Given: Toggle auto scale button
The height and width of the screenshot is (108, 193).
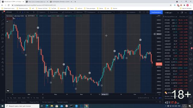Looking at the screenshot, I should point(160,98).
